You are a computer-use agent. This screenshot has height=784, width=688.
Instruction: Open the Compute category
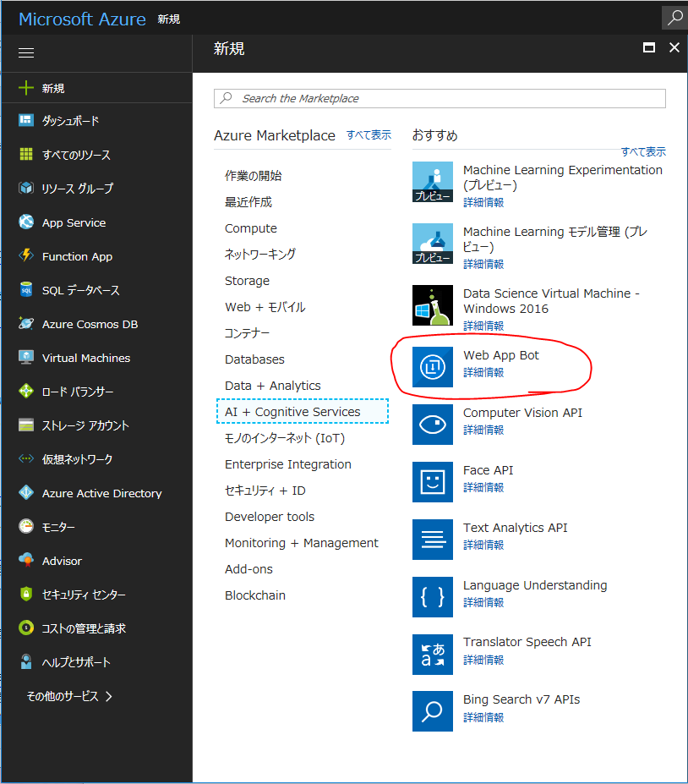(x=251, y=228)
